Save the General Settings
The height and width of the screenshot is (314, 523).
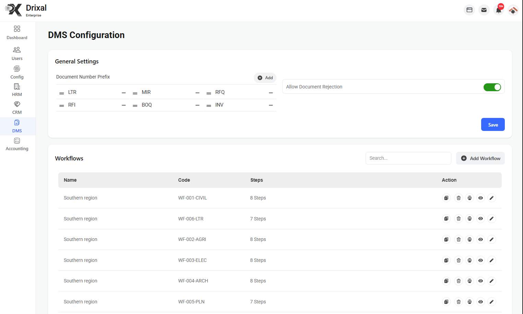click(x=493, y=124)
